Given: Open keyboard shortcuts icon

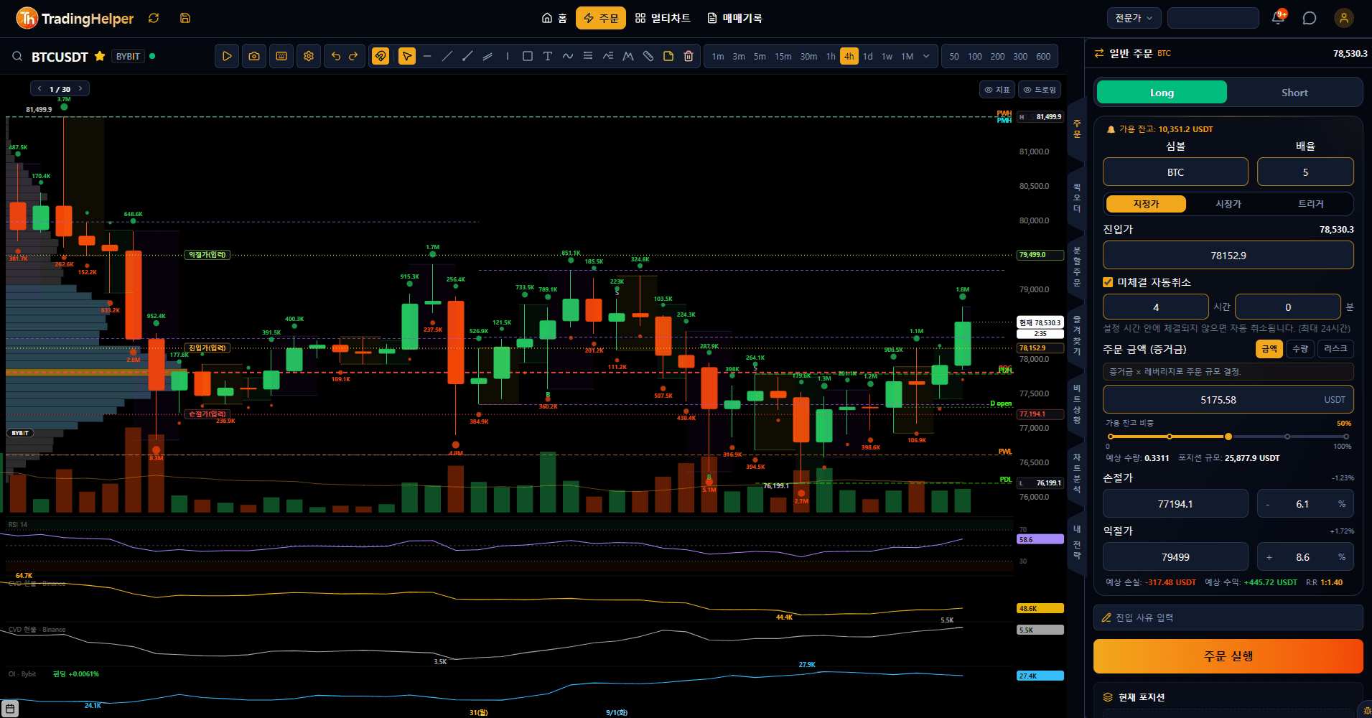Looking at the screenshot, I should pyautogui.click(x=281, y=56).
